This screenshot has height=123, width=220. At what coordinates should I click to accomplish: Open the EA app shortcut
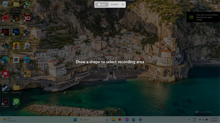(5, 19)
